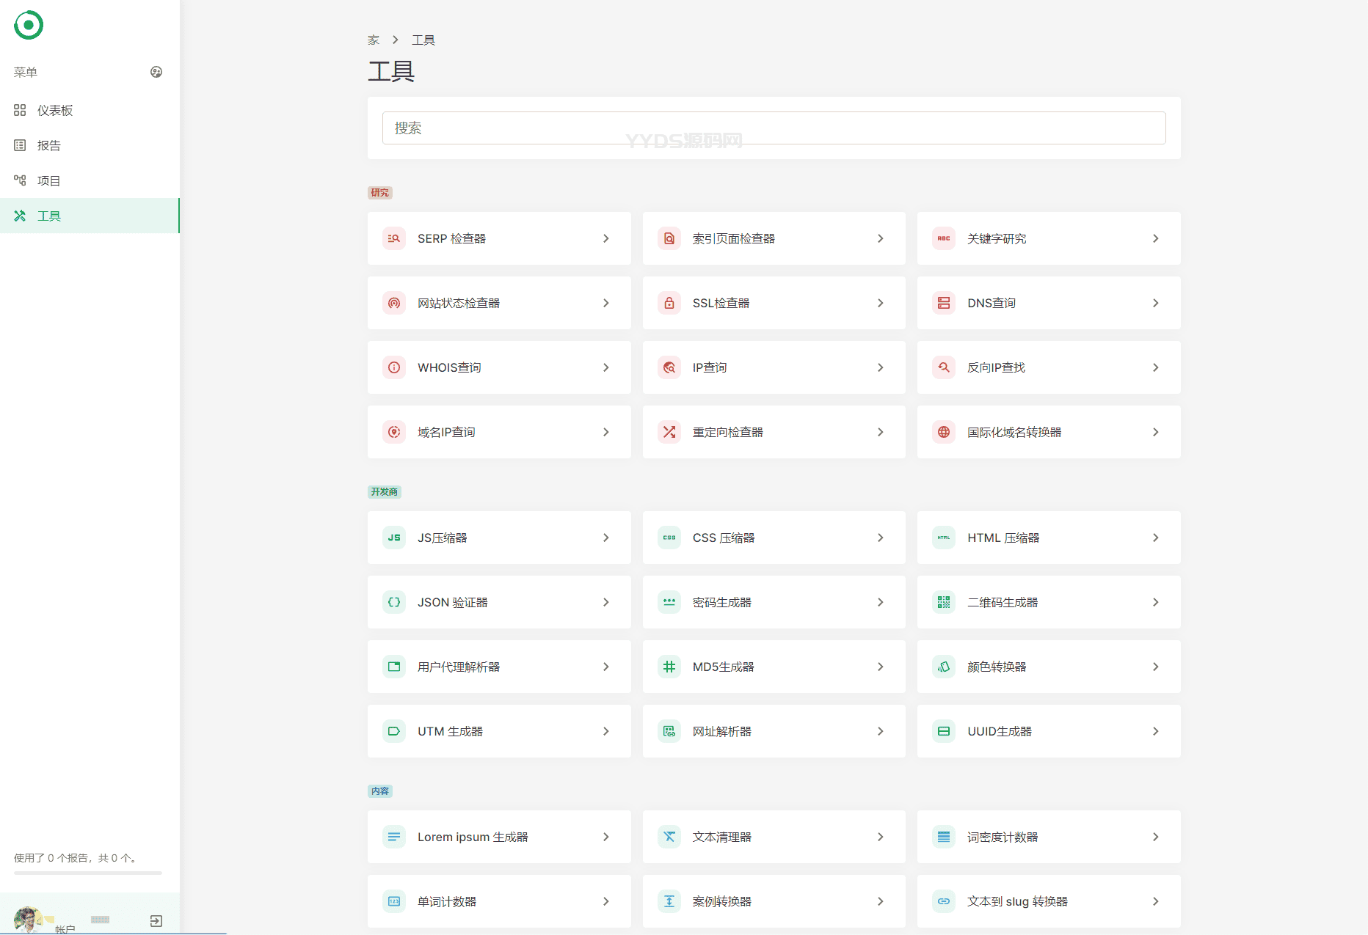Image resolution: width=1368 pixels, height=935 pixels.
Task: Click the UTM 生成器 tag icon
Action: (x=394, y=731)
